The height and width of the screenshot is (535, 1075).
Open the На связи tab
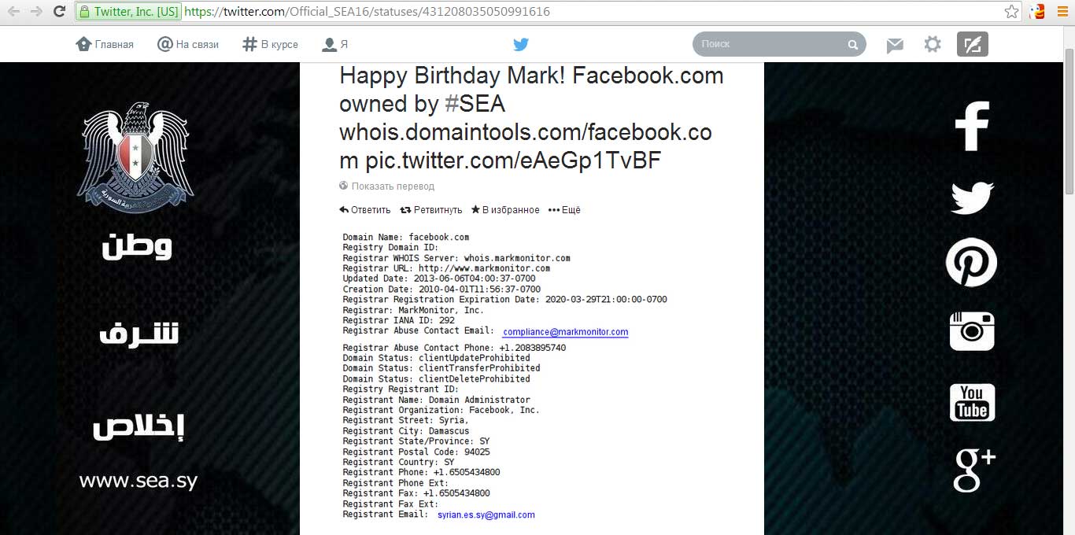pyautogui.click(x=188, y=45)
